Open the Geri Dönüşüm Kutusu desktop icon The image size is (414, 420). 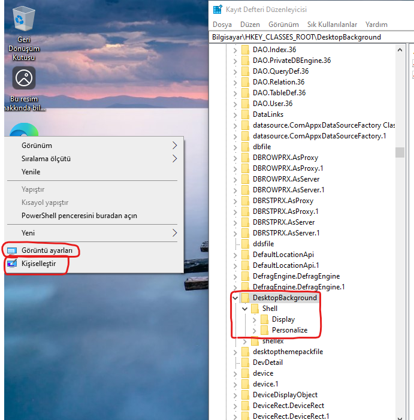click(24, 34)
